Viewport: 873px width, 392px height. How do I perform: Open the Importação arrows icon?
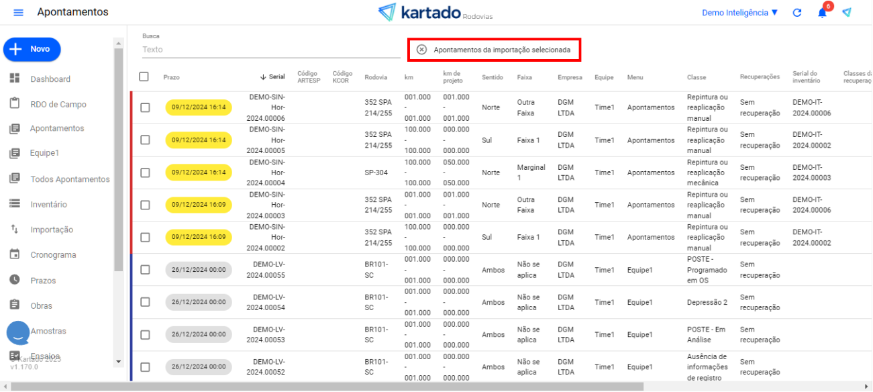(15, 230)
